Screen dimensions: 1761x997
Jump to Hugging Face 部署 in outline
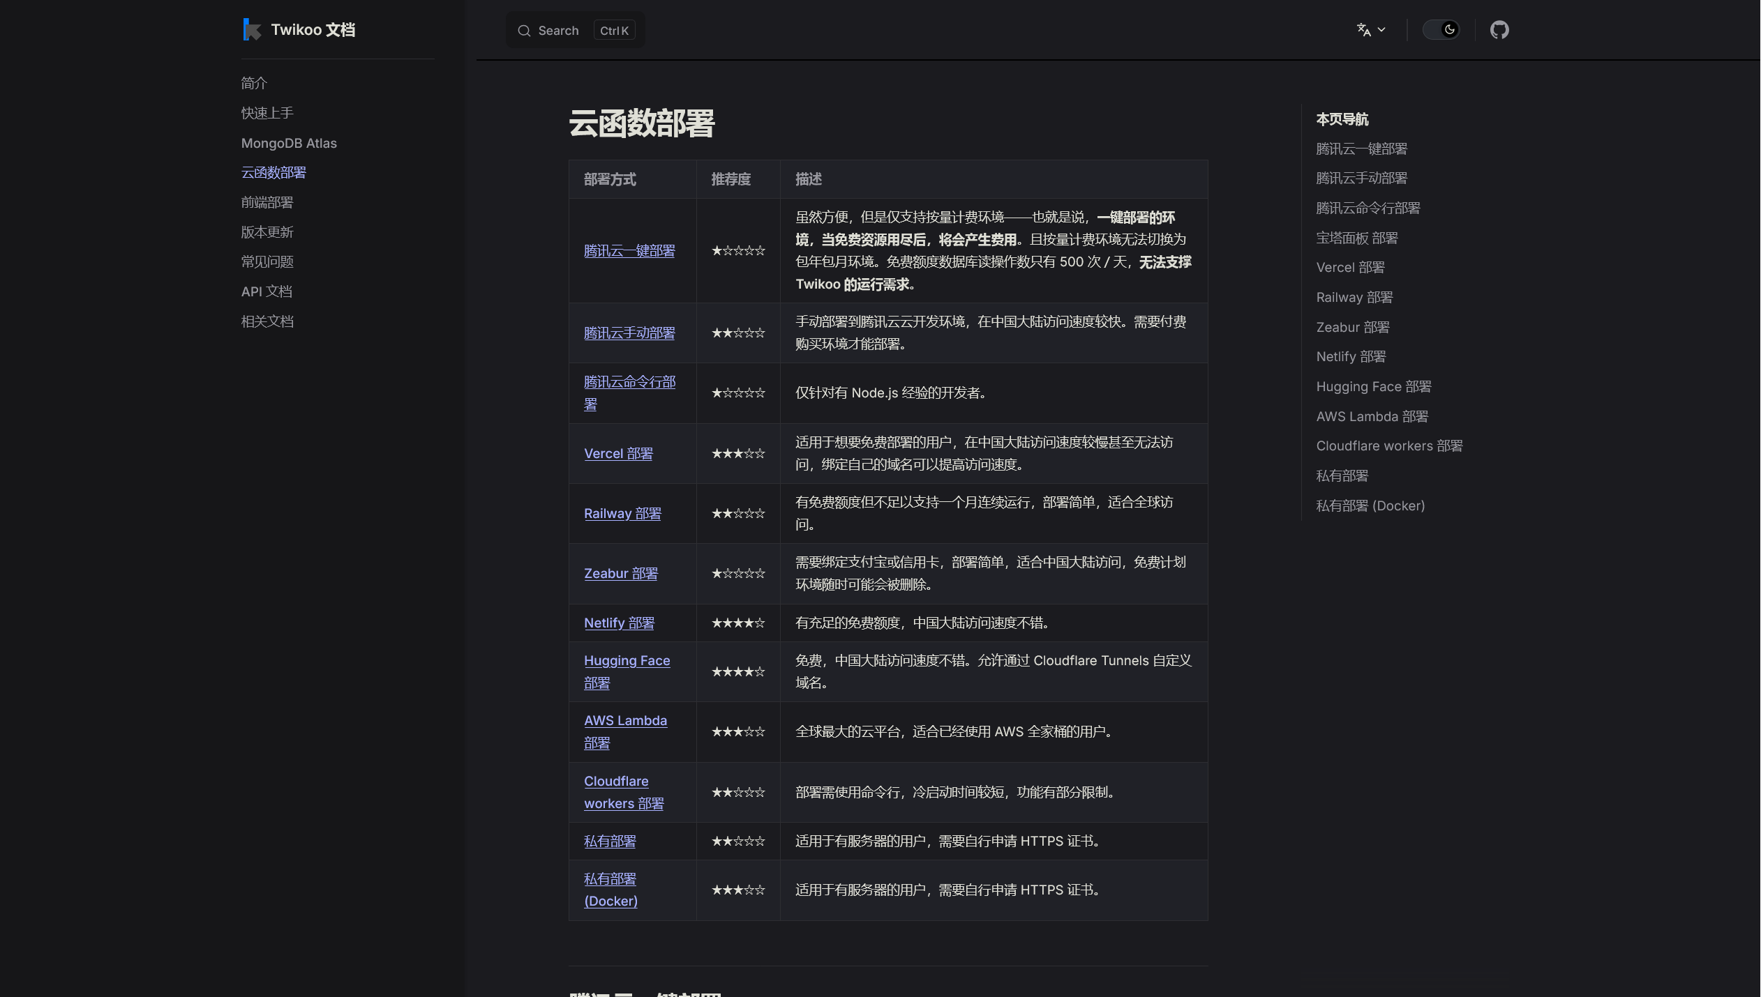click(1373, 387)
